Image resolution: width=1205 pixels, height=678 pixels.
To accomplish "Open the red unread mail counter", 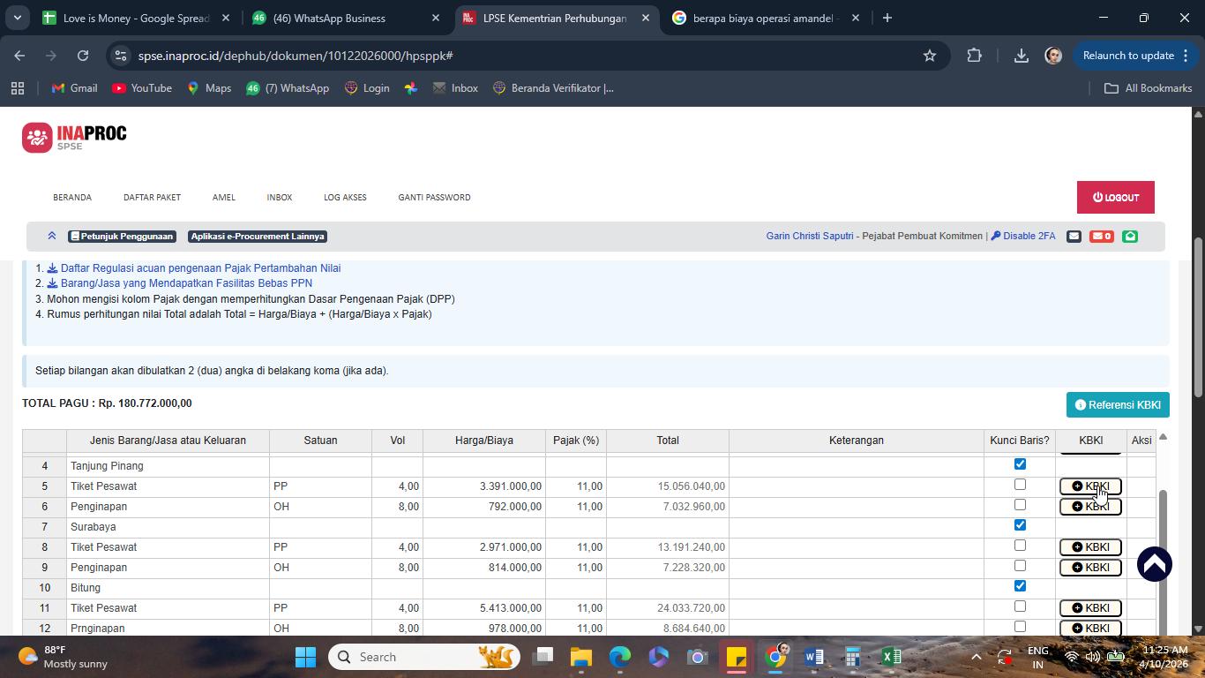I will pyautogui.click(x=1101, y=236).
